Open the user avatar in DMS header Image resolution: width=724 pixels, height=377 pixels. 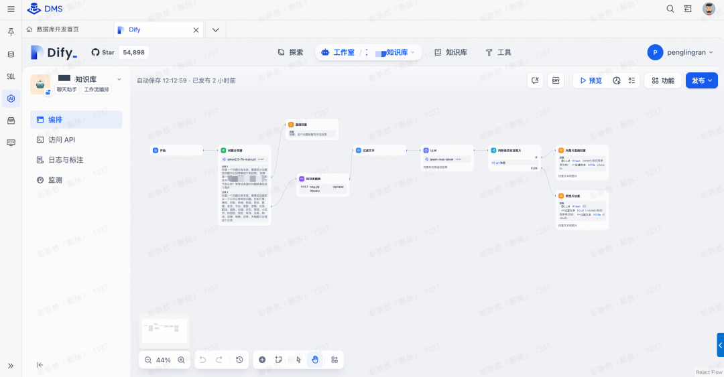coord(709,9)
